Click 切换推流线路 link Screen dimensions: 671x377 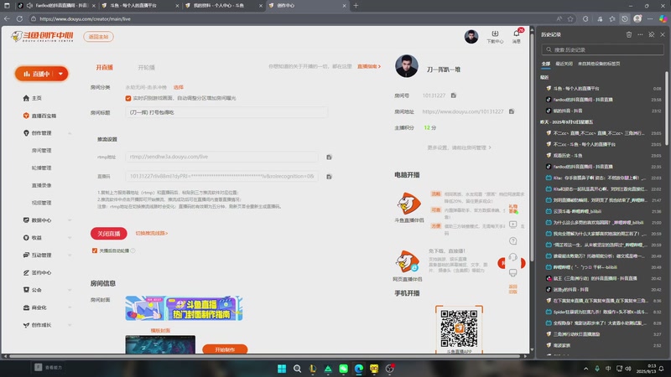click(x=152, y=234)
